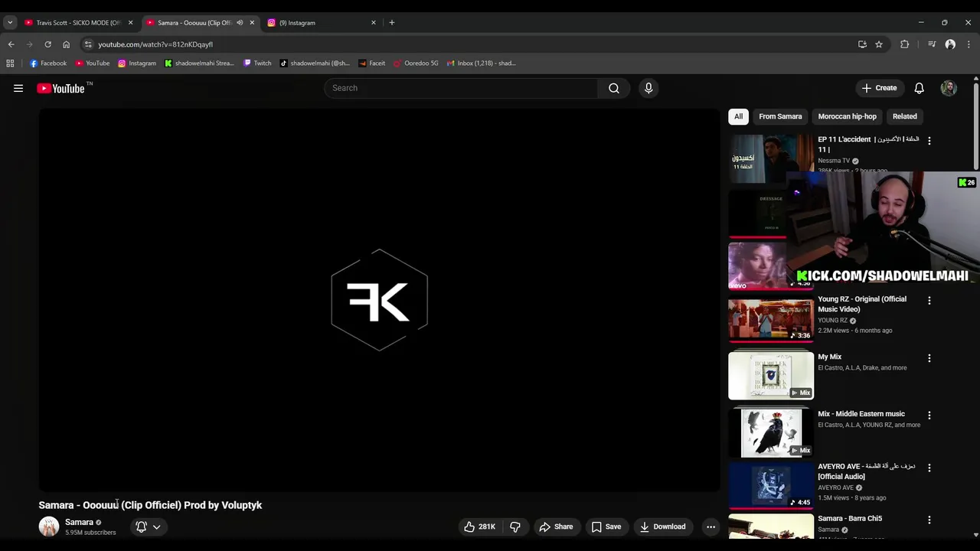
Task: Share the video
Action: 556,527
